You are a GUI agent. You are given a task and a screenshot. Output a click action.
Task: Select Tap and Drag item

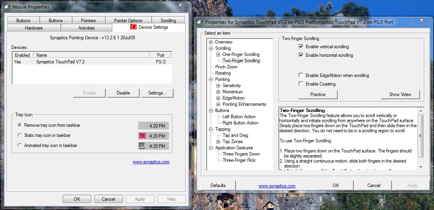(x=236, y=135)
